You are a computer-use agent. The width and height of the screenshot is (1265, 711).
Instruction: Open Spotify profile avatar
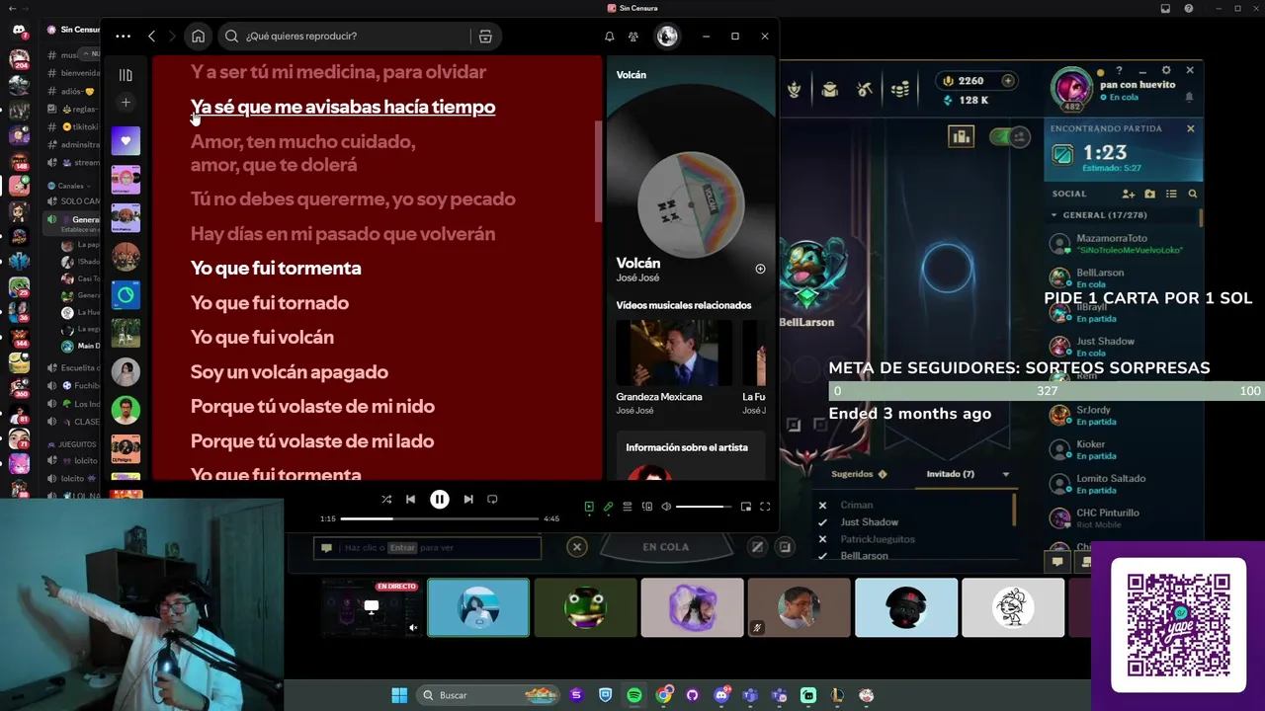click(667, 37)
